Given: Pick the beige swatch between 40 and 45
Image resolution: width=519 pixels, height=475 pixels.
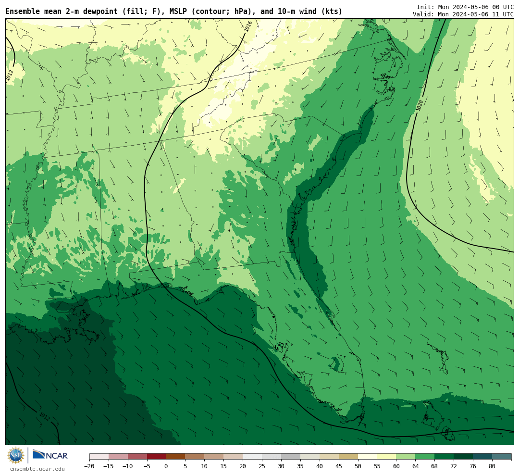Looking at the screenshot, I should pos(329,456).
